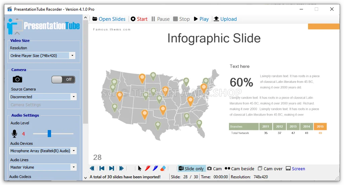Upload the recorded presentation
This screenshot has height=185, width=344.
[225, 19]
